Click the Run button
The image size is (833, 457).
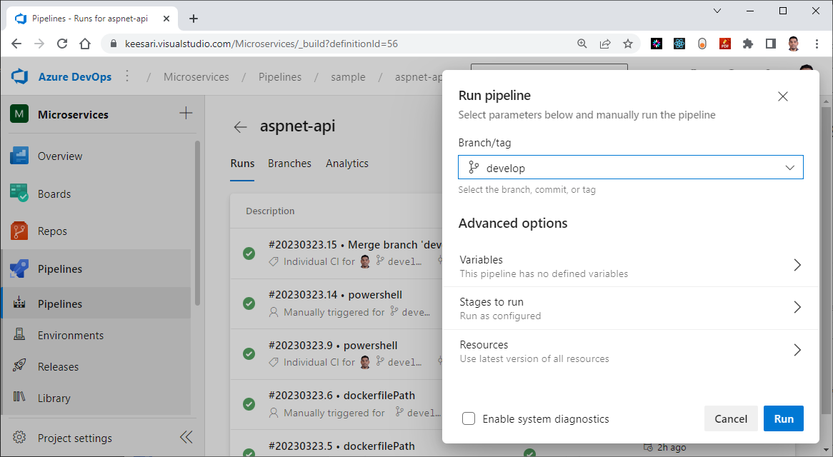tap(784, 418)
